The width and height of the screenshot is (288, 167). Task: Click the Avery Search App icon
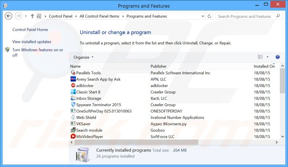73,79
